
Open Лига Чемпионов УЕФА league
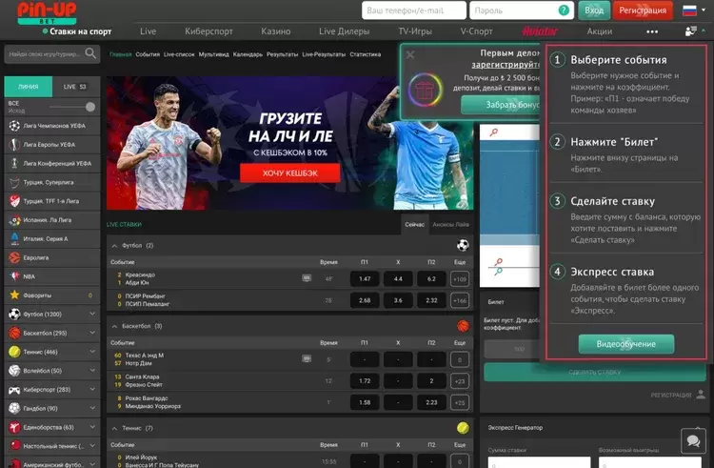click(x=52, y=126)
